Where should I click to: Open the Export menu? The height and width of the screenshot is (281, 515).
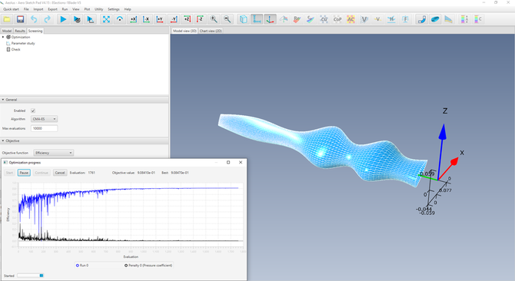[52, 9]
